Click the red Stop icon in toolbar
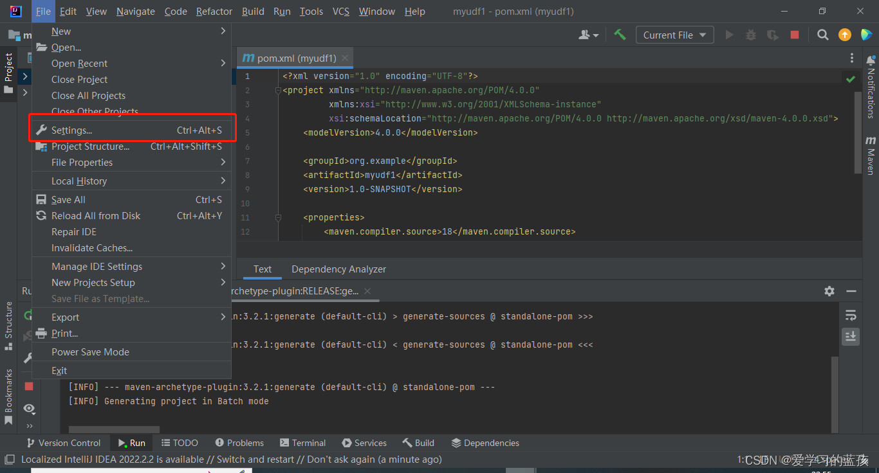The image size is (879, 473). [795, 35]
